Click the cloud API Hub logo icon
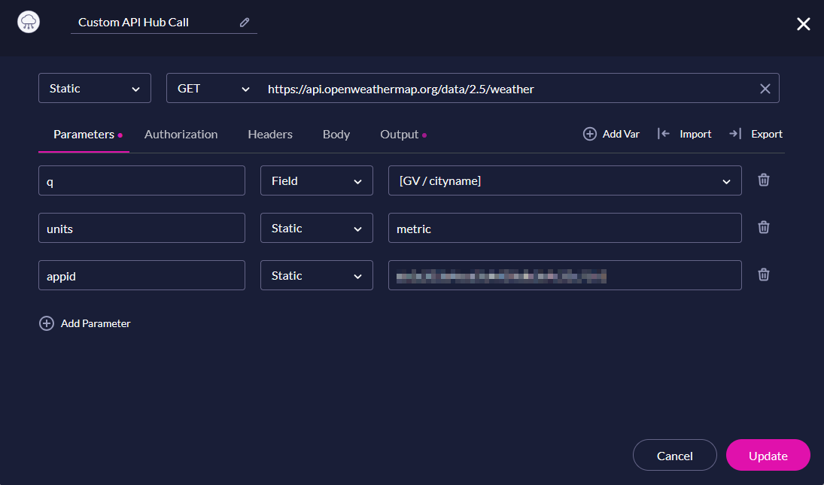Screen dimensions: 824x485 [28, 22]
